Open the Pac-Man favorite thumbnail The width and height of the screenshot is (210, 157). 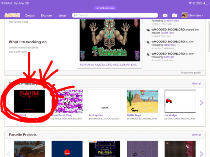[105, 149]
